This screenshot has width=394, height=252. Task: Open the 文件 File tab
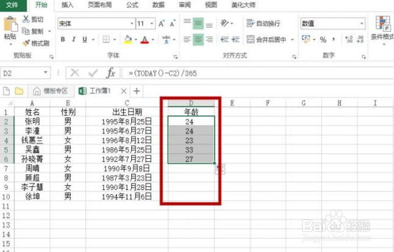click(12, 5)
